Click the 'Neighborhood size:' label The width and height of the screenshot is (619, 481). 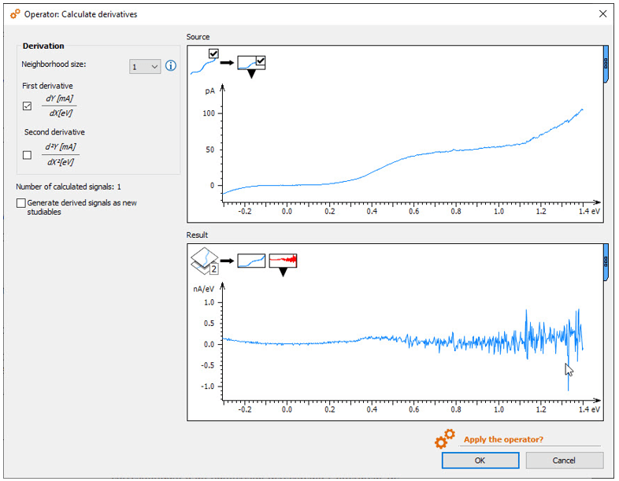[x=54, y=64]
